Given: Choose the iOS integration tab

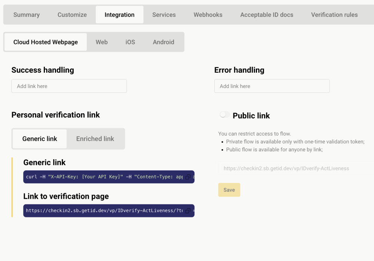Looking at the screenshot, I should click(x=130, y=42).
